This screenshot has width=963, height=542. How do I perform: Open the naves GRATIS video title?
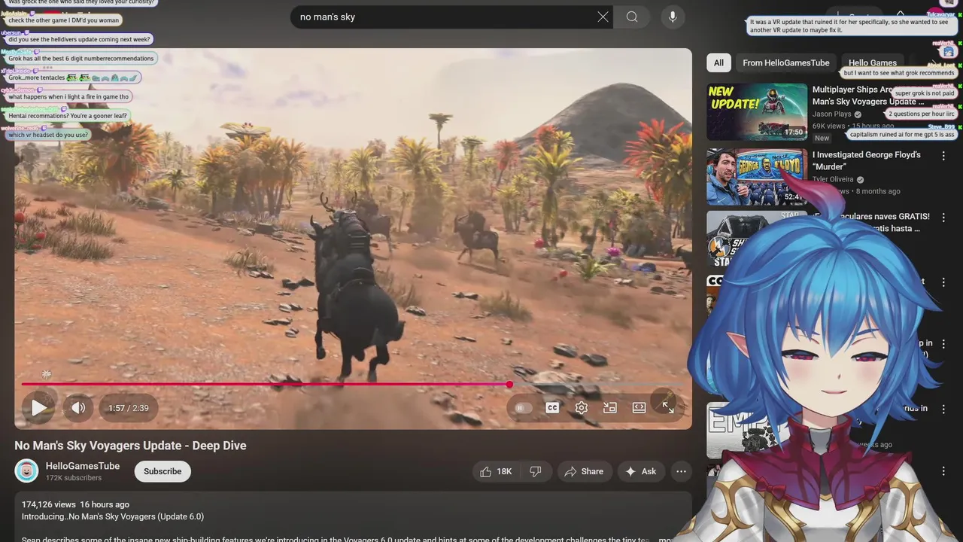pyautogui.click(x=871, y=222)
